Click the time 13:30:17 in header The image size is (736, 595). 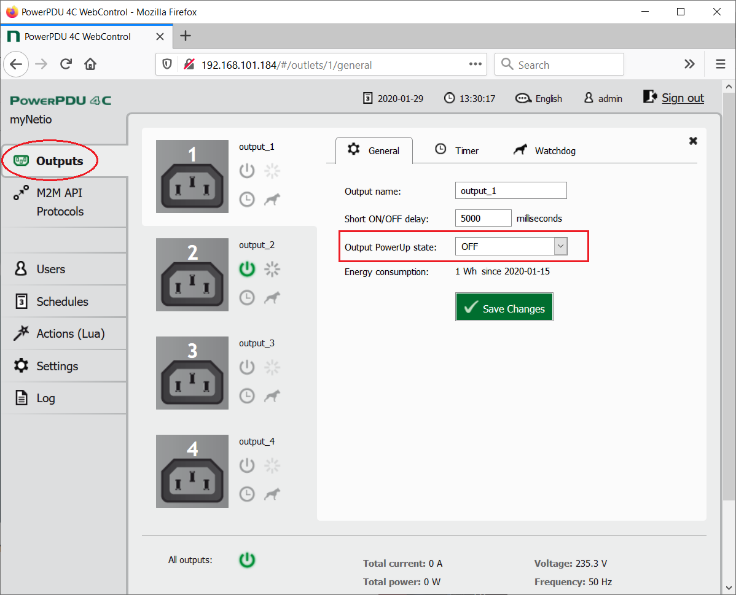tap(469, 98)
